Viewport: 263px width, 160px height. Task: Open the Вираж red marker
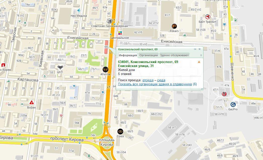(31, 102)
